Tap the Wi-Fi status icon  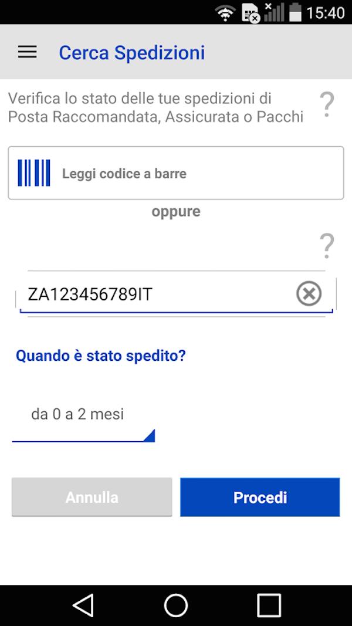pos(225,12)
